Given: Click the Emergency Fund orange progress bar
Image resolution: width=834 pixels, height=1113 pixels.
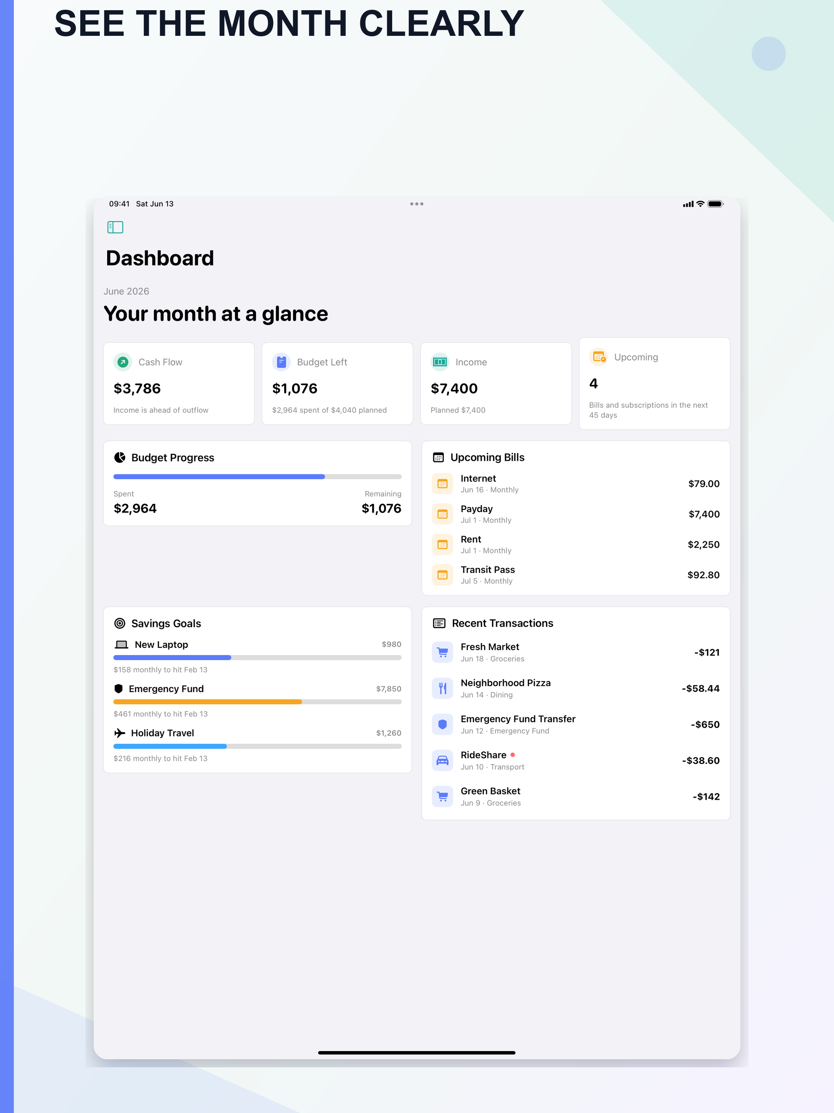Looking at the screenshot, I should click(257, 702).
